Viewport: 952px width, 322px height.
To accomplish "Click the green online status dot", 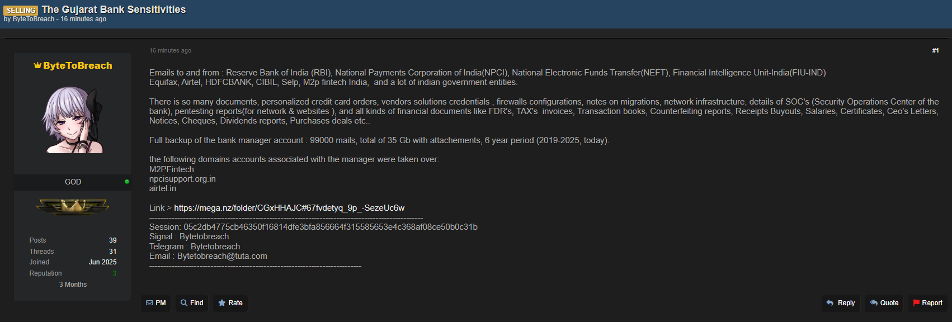I will pos(127,182).
